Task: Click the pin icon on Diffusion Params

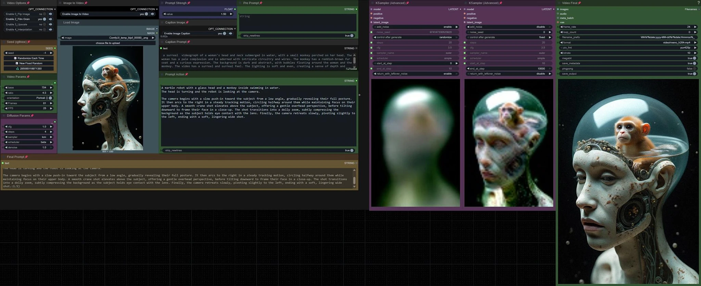Action: [x=32, y=116]
